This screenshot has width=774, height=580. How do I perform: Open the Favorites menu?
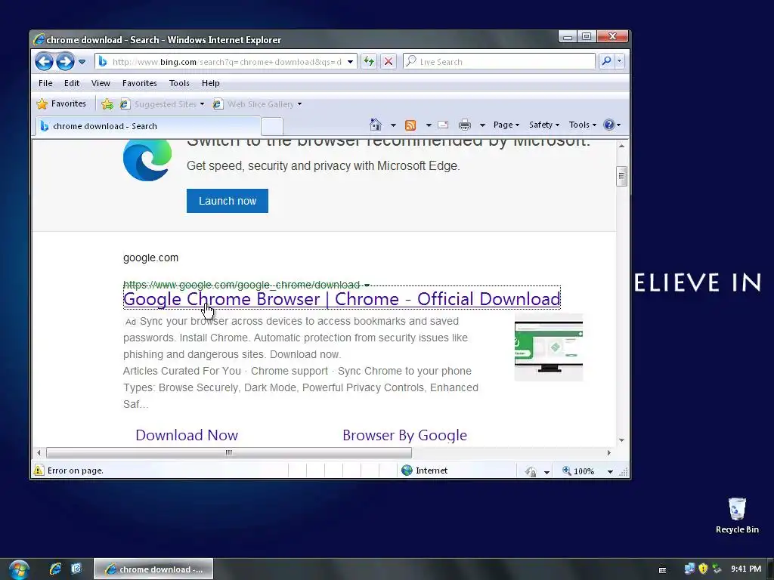(140, 83)
